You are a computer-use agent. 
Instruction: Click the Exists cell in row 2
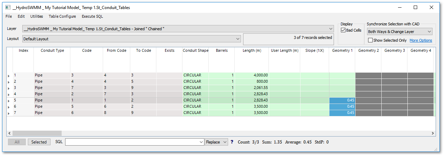(170, 81)
